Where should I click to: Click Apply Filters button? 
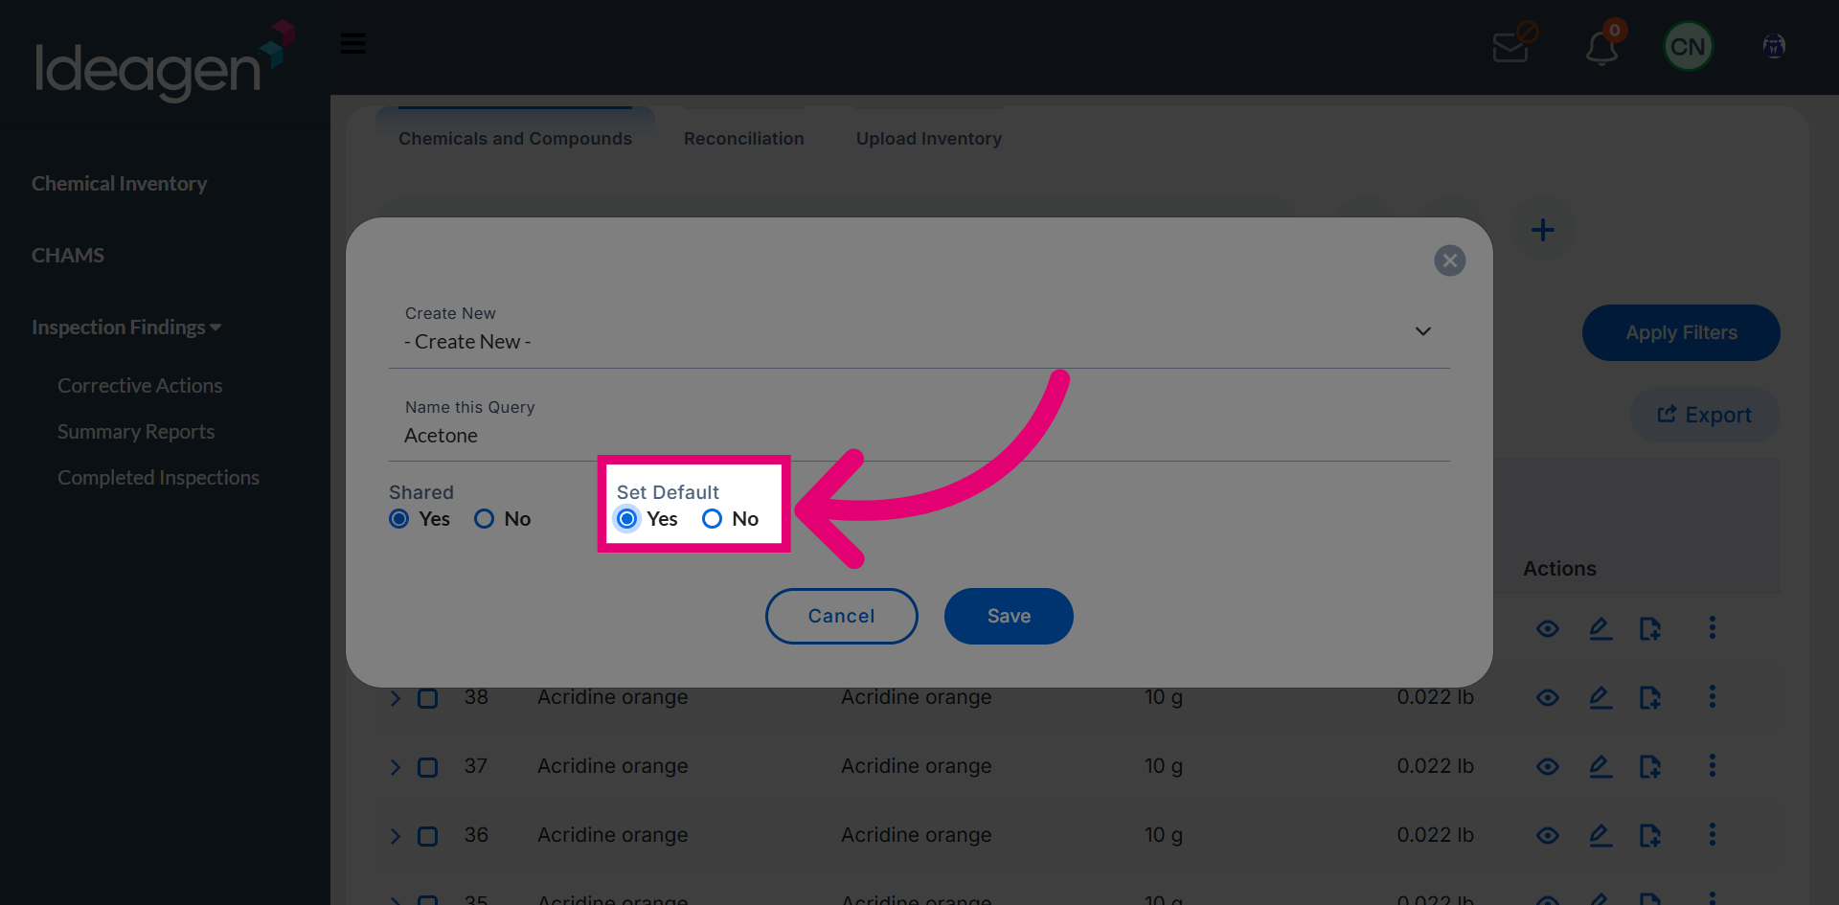tap(1681, 332)
